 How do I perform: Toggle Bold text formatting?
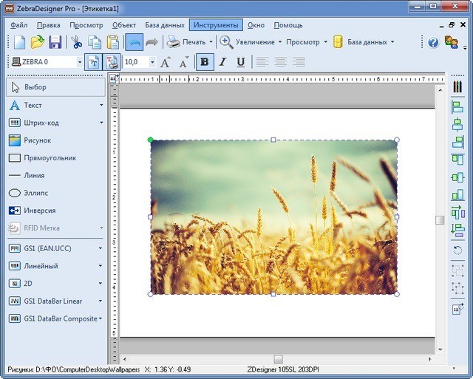(204, 62)
